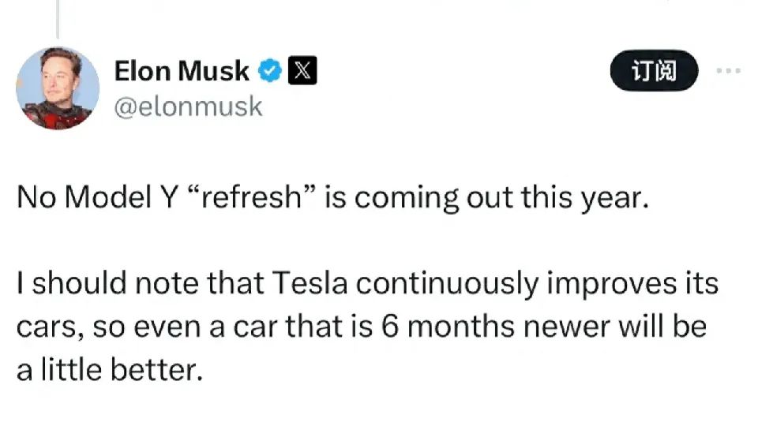
Task: Click the black X affiliate badge
Action: pos(302,70)
